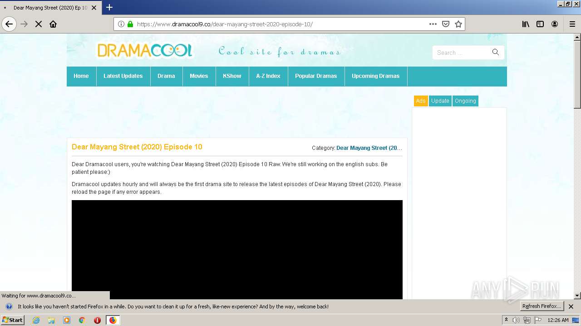Open Popular Dramas menu item
The image size is (581, 326).
coord(316,76)
